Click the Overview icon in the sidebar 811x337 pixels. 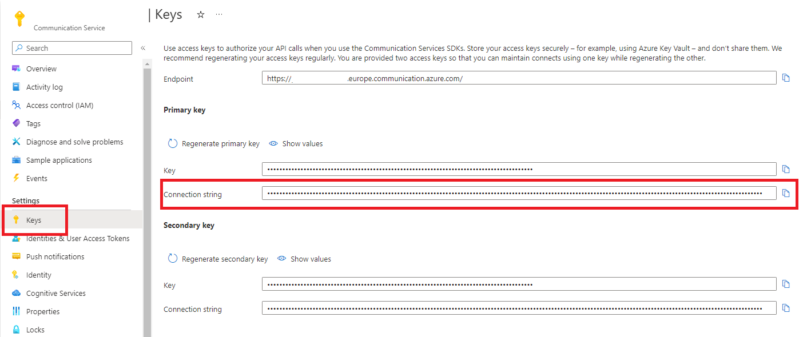click(x=16, y=69)
